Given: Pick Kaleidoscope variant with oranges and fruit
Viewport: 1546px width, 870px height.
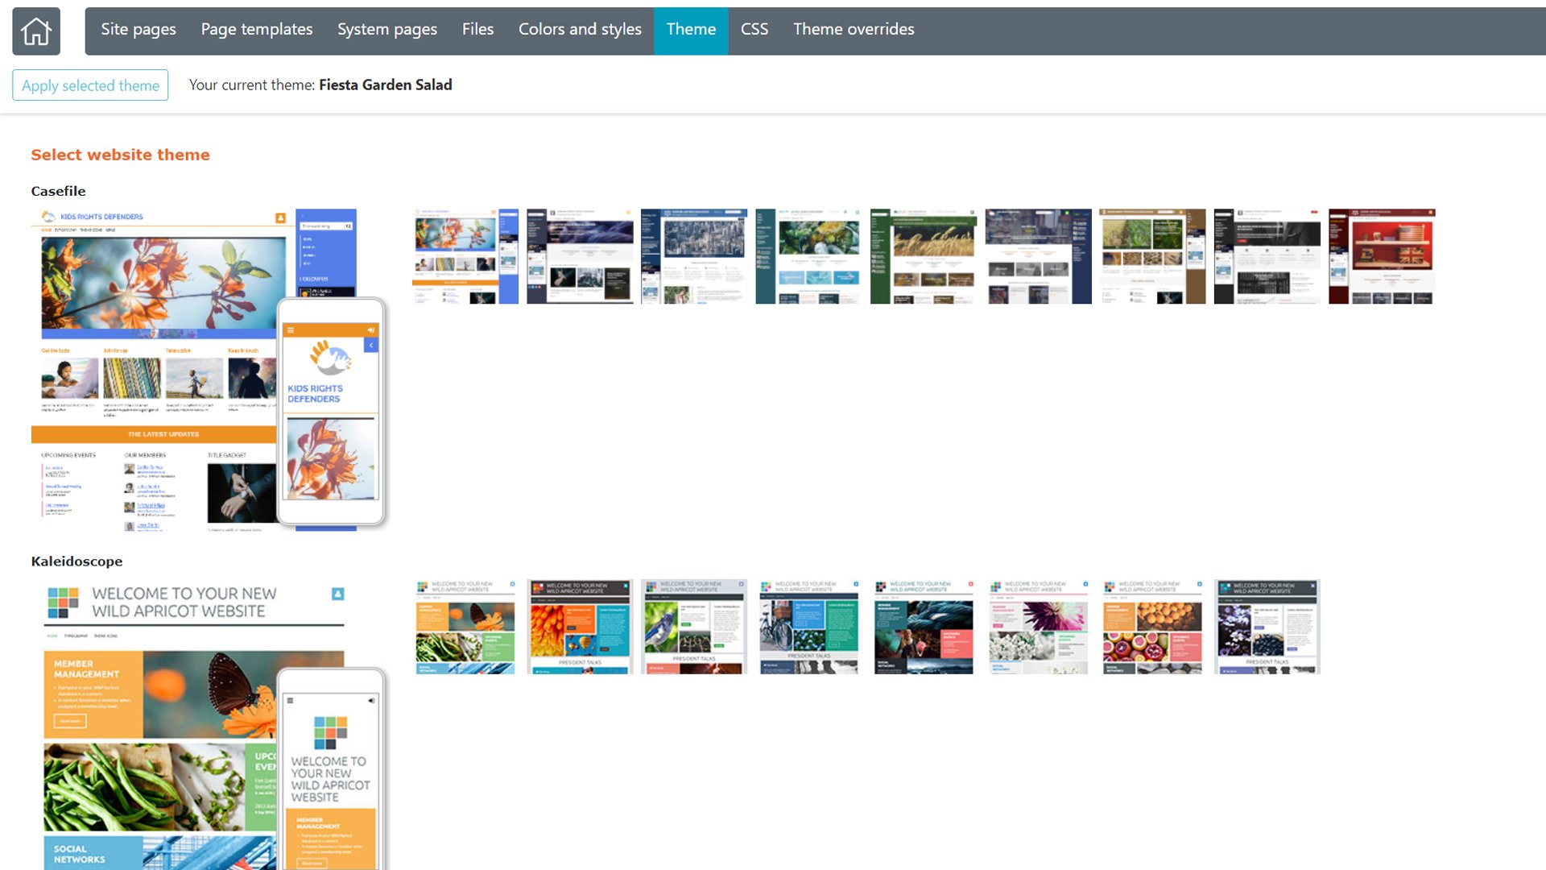Looking at the screenshot, I should (x=1152, y=627).
